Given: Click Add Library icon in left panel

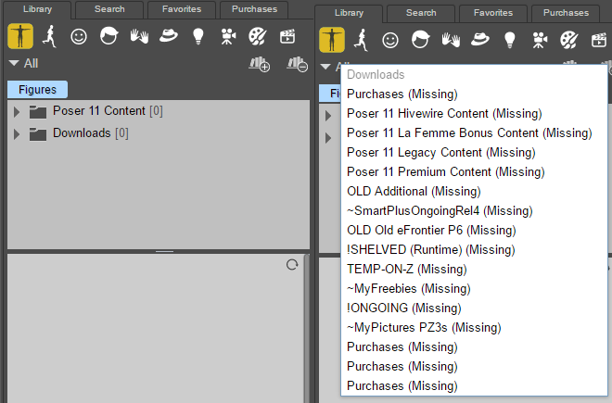Looking at the screenshot, I should [x=260, y=64].
